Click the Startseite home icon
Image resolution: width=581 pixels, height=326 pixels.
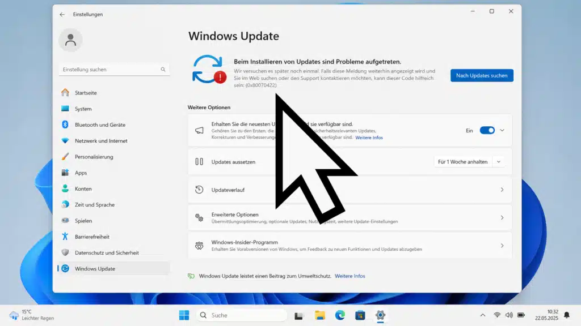[x=65, y=92]
